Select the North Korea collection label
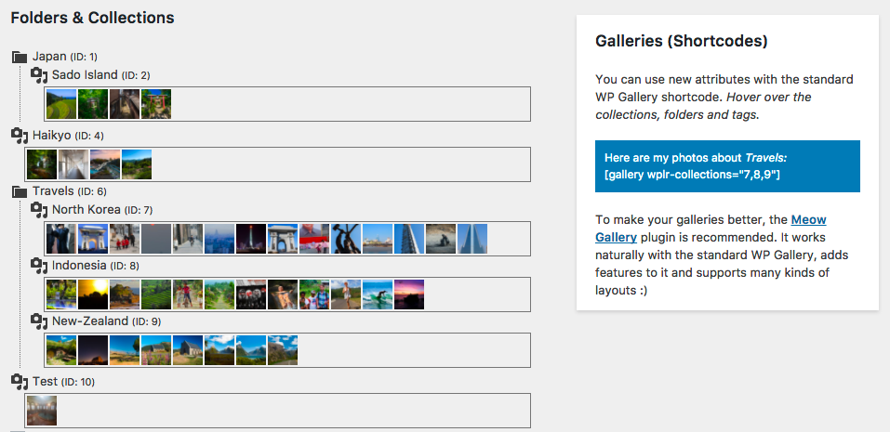The width and height of the screenshot is (890, 432). coord(86,209)
